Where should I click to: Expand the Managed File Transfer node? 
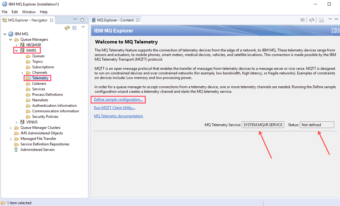tap(11, 139)
